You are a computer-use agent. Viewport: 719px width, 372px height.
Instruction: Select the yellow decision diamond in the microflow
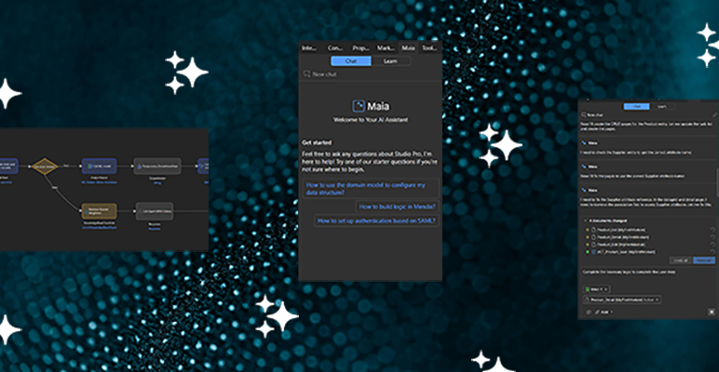pos(43,166)
